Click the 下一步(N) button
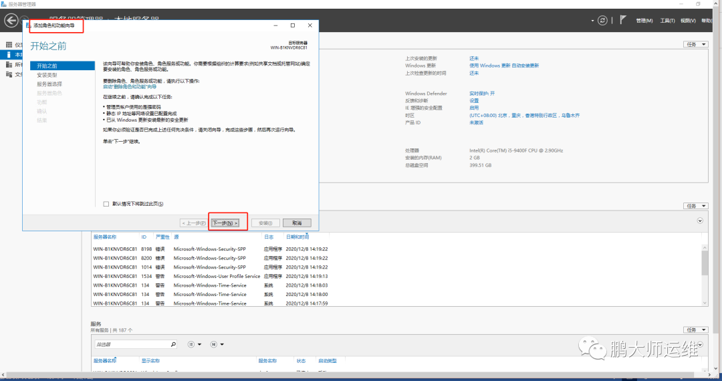 coord(225,223)
